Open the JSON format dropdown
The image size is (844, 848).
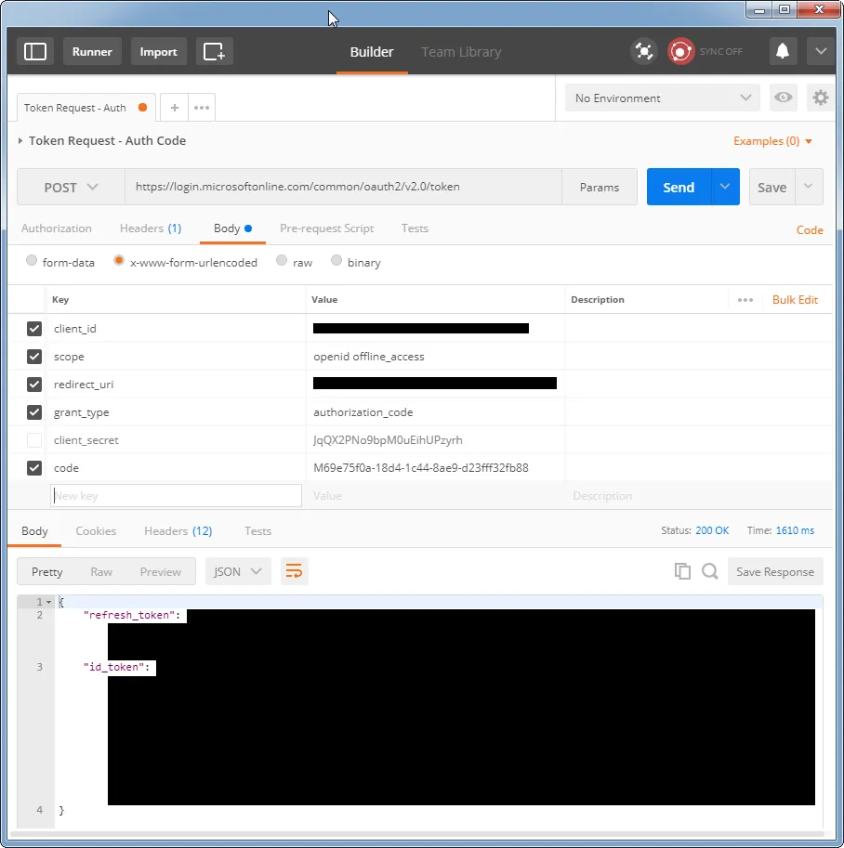pos(238,571)
